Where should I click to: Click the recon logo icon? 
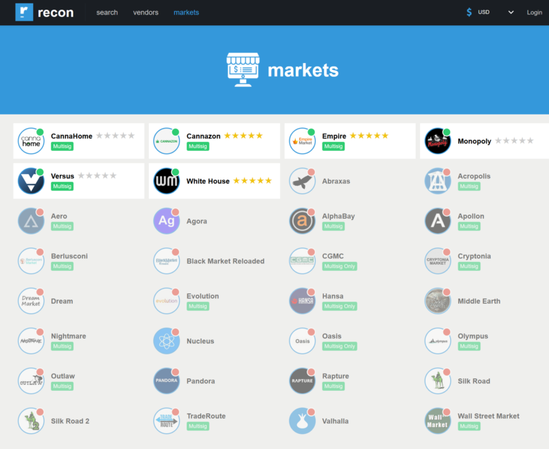[x=24, y=12]
